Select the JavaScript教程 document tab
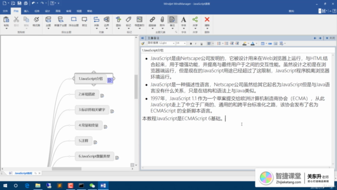 pos(23,173)
